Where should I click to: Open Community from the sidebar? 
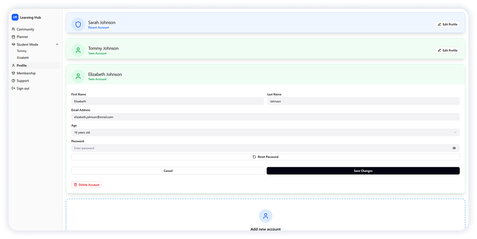tap(25, 29)
